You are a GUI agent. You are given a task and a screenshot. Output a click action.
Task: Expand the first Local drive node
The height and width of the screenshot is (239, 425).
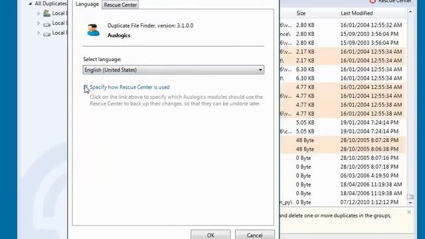[39, 13]
